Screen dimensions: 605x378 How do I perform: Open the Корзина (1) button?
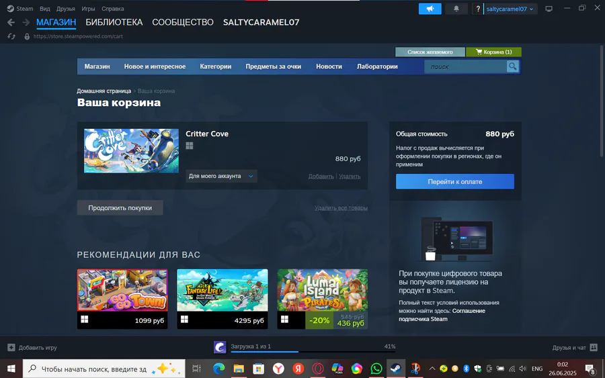493,52
